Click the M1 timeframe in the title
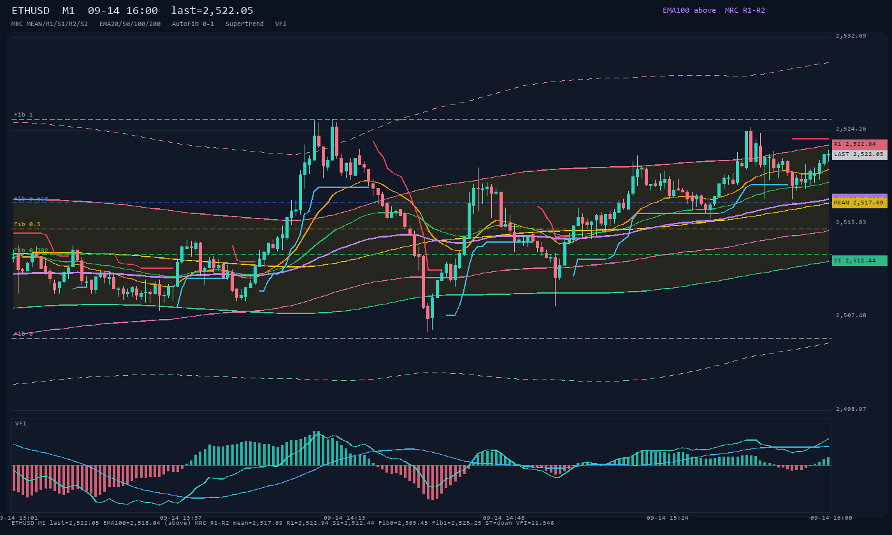Screen dimensions: 892x535 click(x=69, y=10)
